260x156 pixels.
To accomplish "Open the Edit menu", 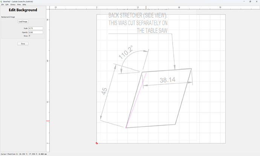I will pos(7,5).
